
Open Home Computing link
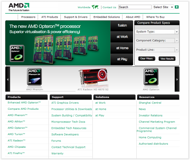tap(150, 137)
